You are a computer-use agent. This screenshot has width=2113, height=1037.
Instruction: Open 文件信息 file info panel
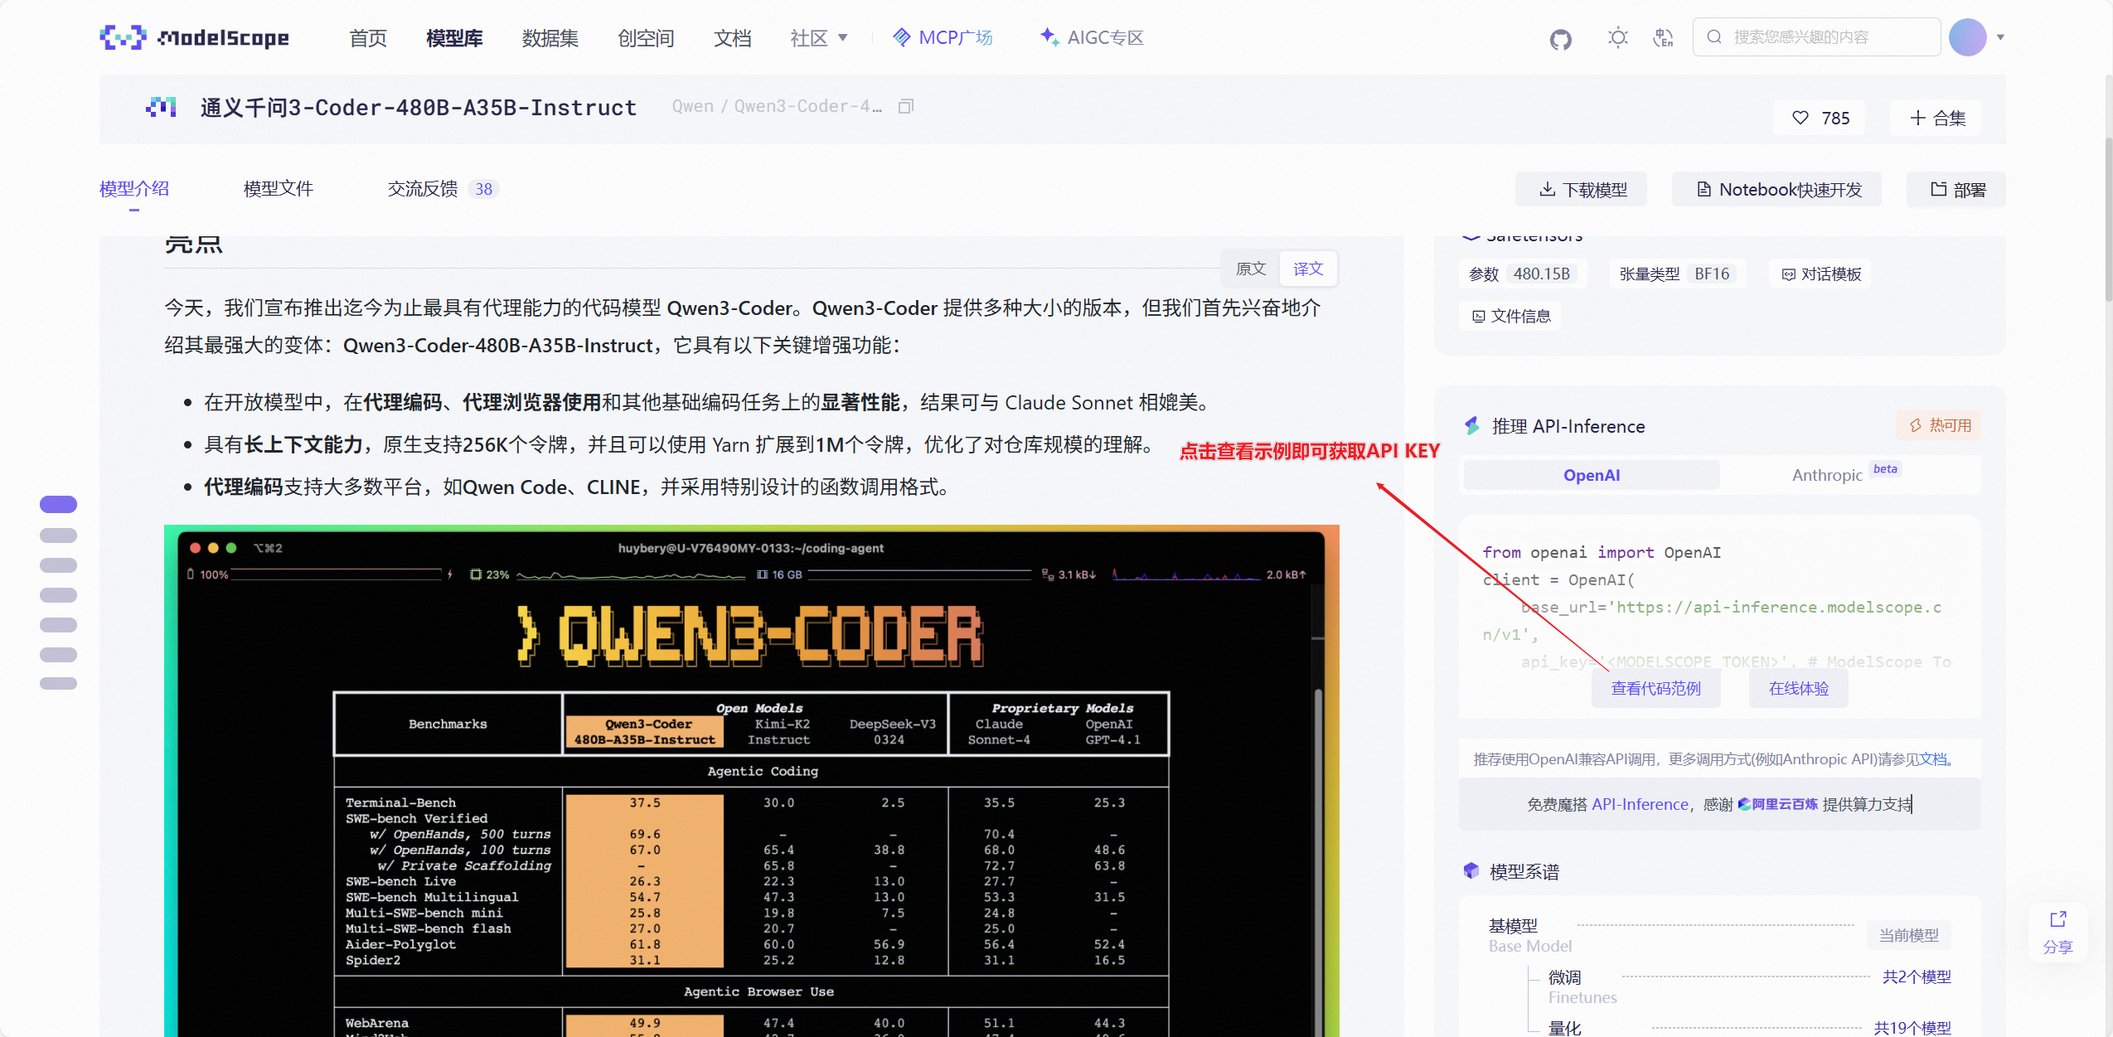[1510, 316]
